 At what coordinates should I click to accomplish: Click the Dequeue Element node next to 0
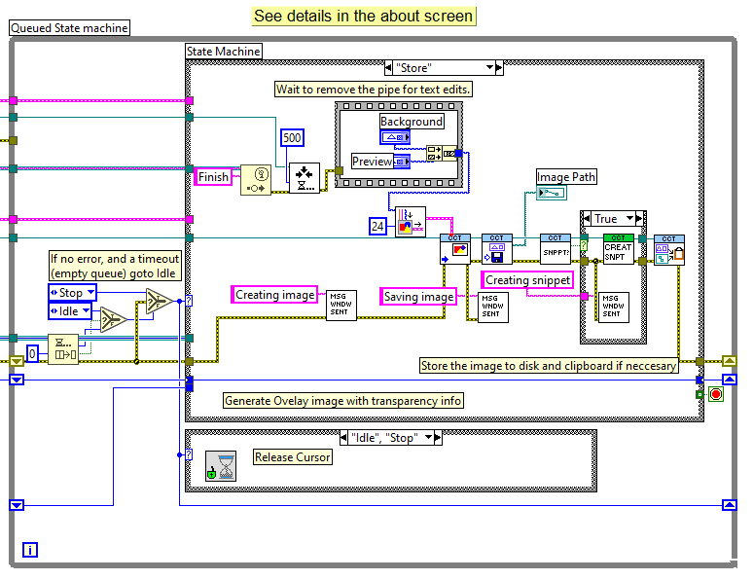click(63, 348)
